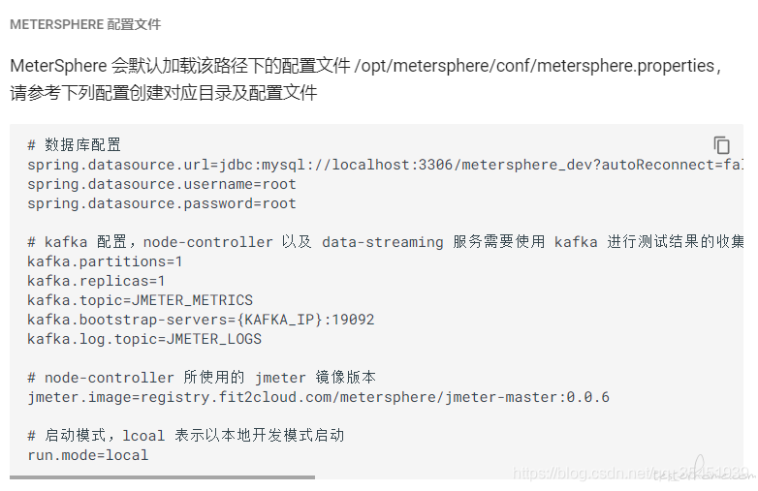Click the # 数据库配置 comment
758x491 pixels.
(74, 145)
